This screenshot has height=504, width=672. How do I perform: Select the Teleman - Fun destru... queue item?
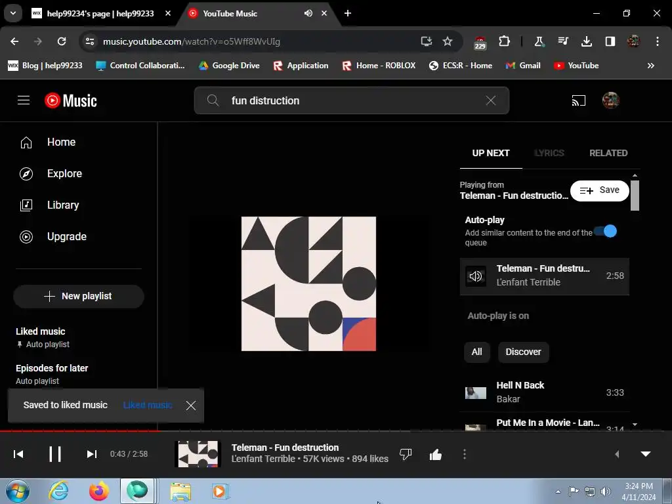click(544, 276)
